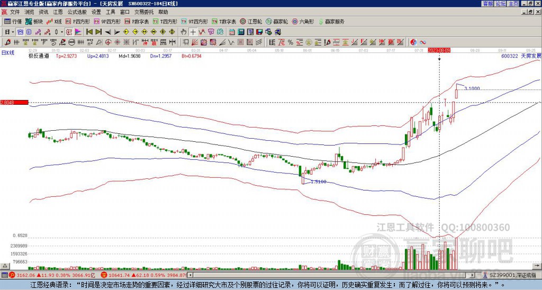Select the circle with line tool
542x290 pixels.
coord(71,42)
